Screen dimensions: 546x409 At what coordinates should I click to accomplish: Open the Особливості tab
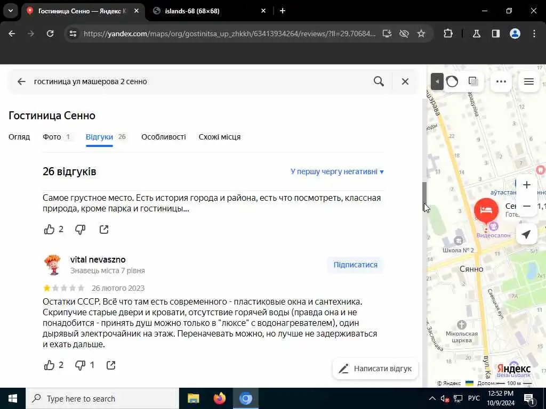pyautogui.click(x=164, y=137)
